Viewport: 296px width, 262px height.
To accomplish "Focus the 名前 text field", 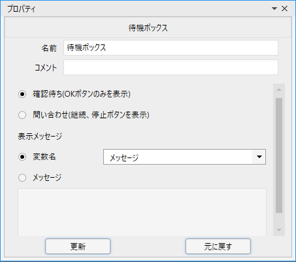I will click(x=171, y=48).
